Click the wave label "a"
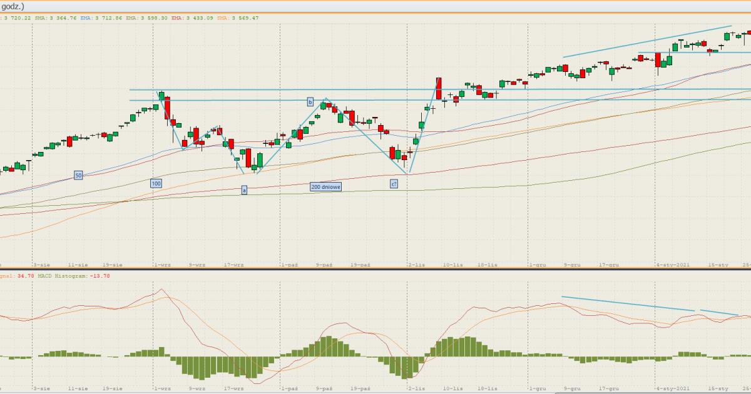Screen dimensions: 751x394 244,189
